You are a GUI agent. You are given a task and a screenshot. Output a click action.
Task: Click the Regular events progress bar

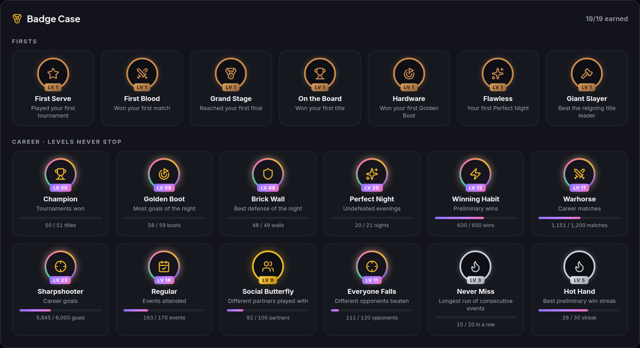click(x=164, y=310)
